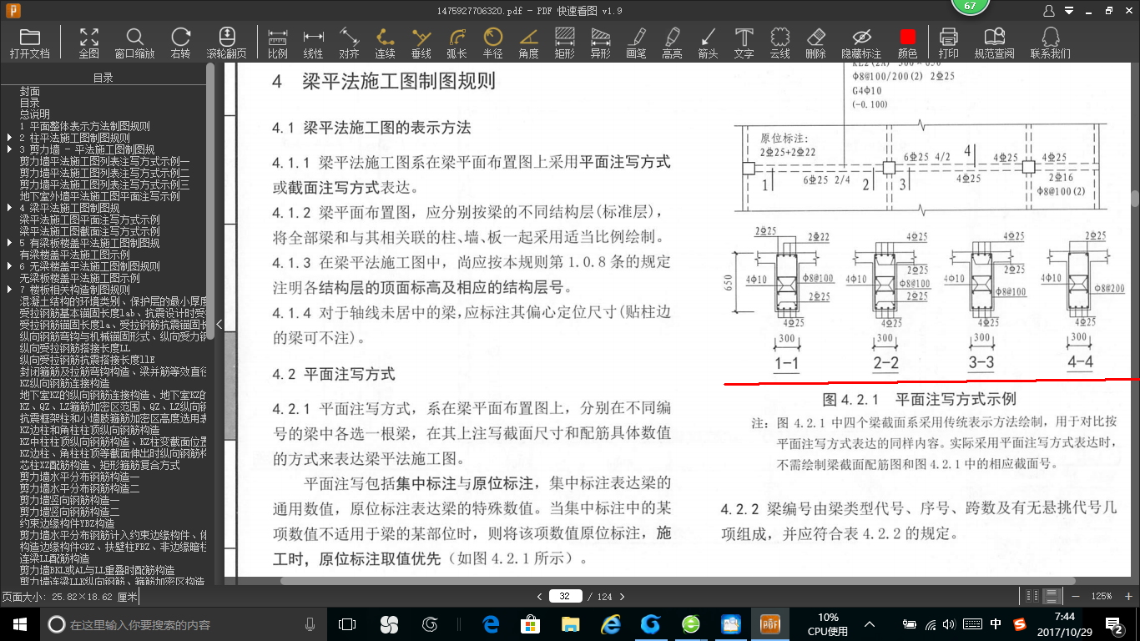The image size is (1140, 641).
Task: Activate the 窗口缩放 window zoom tool
Action: pos(134,43)
